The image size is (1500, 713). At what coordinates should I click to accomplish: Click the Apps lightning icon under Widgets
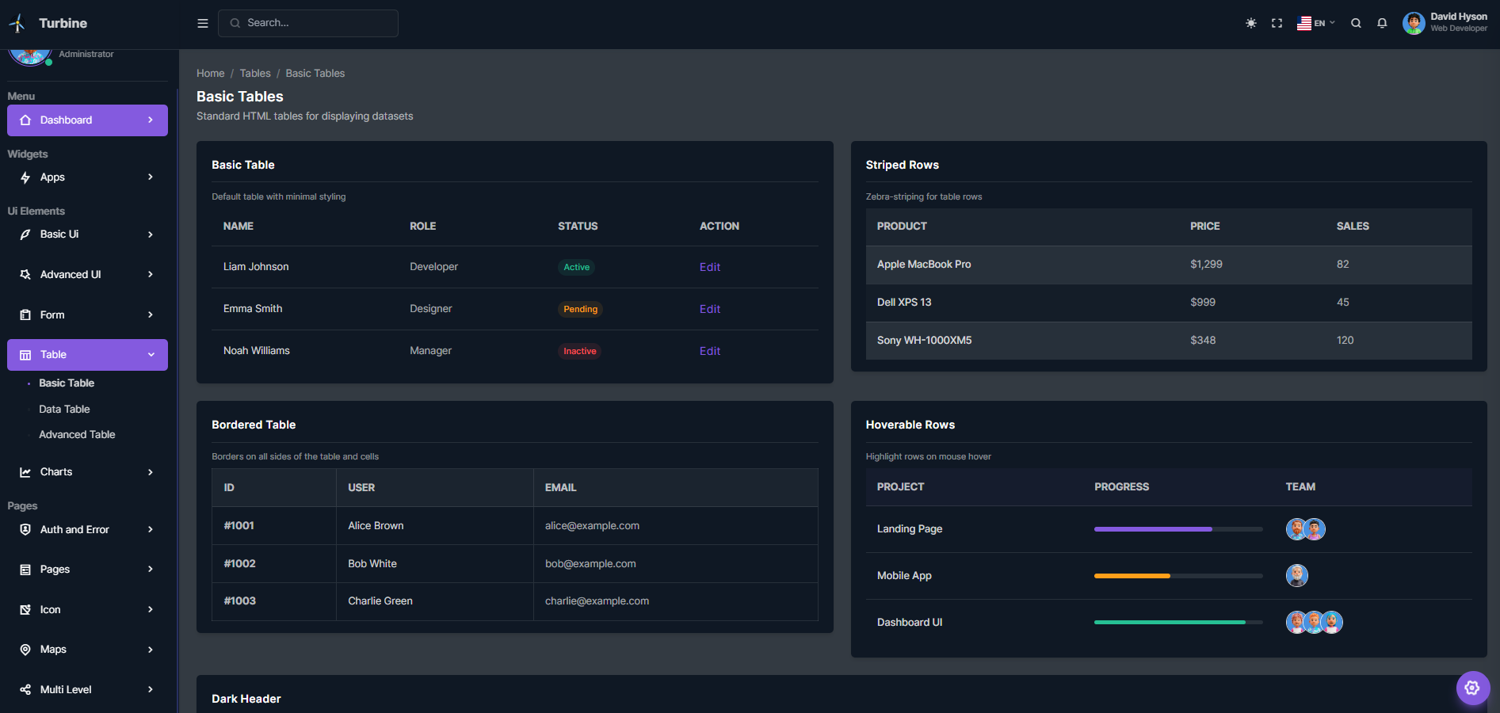point(25,177)
